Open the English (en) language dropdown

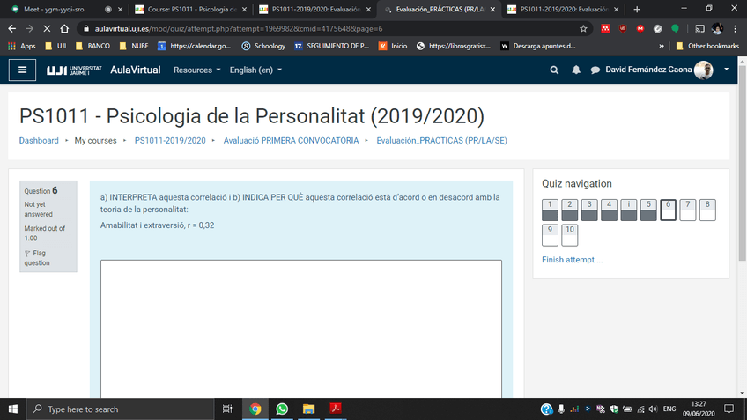tap(255, 70)
